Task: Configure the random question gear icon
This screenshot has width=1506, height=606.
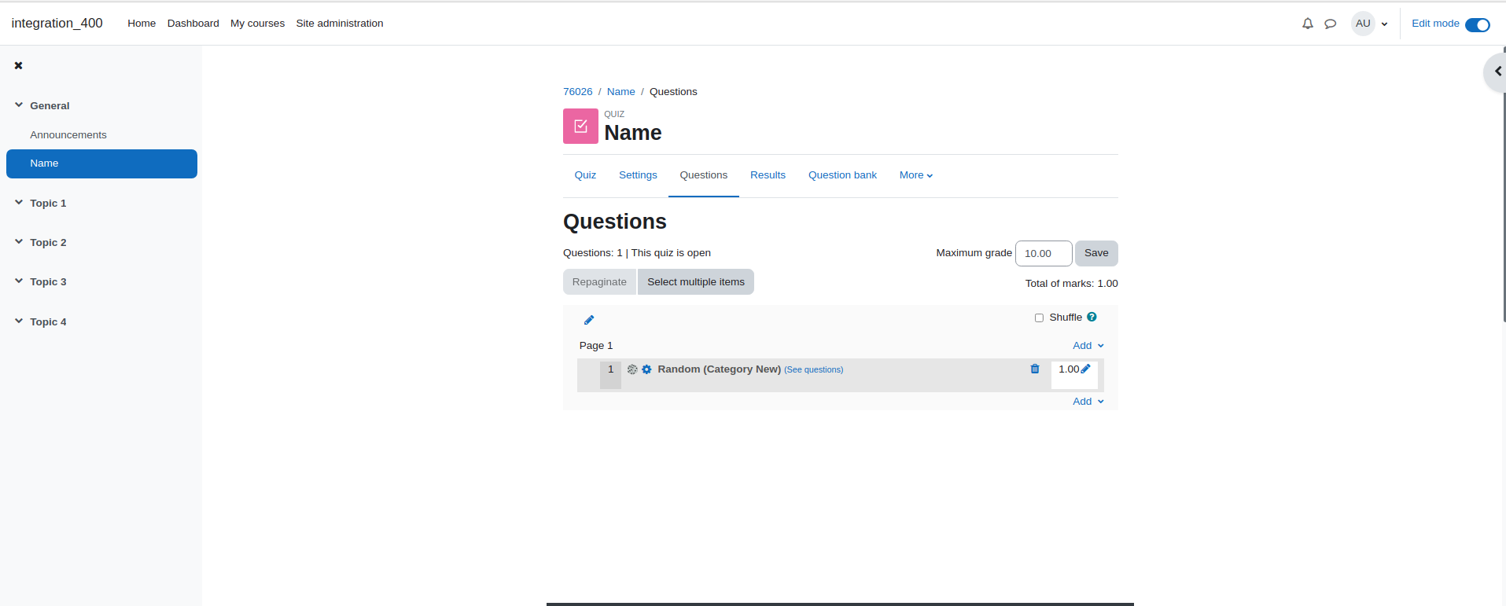Action: [x=646, y=369]
